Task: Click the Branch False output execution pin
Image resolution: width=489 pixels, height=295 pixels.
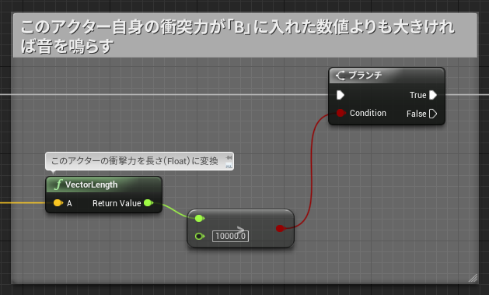Action: click(x=433, y=114)
